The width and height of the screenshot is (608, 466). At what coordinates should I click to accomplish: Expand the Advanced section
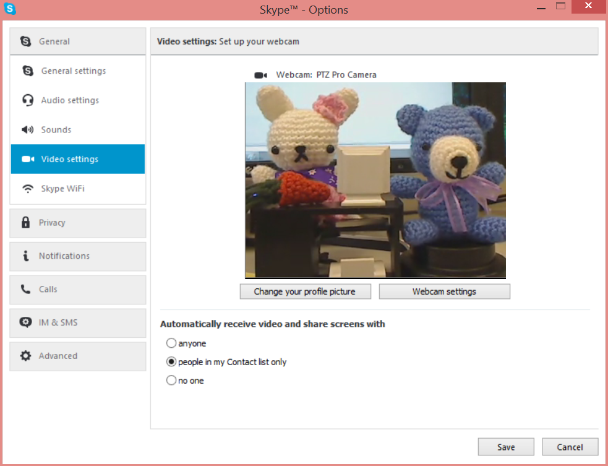(77, 356)
